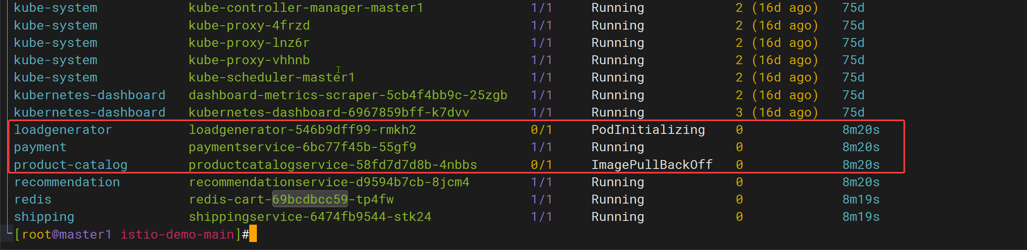Click the kube-proxy-vhhnb pod name
Image resolution: width=1027 pixels, height=250 pixels.
[x=249, y=60]
